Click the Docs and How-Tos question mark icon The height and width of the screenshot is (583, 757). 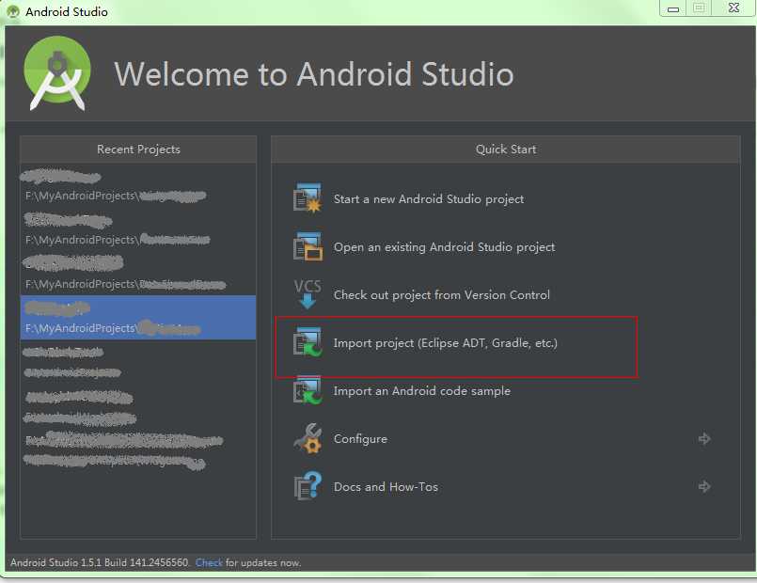tap(308, 486)
